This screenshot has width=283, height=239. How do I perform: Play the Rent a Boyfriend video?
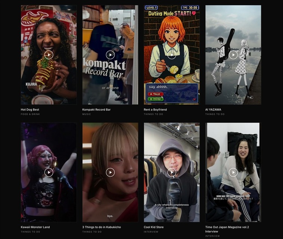(x=172, y=55)
